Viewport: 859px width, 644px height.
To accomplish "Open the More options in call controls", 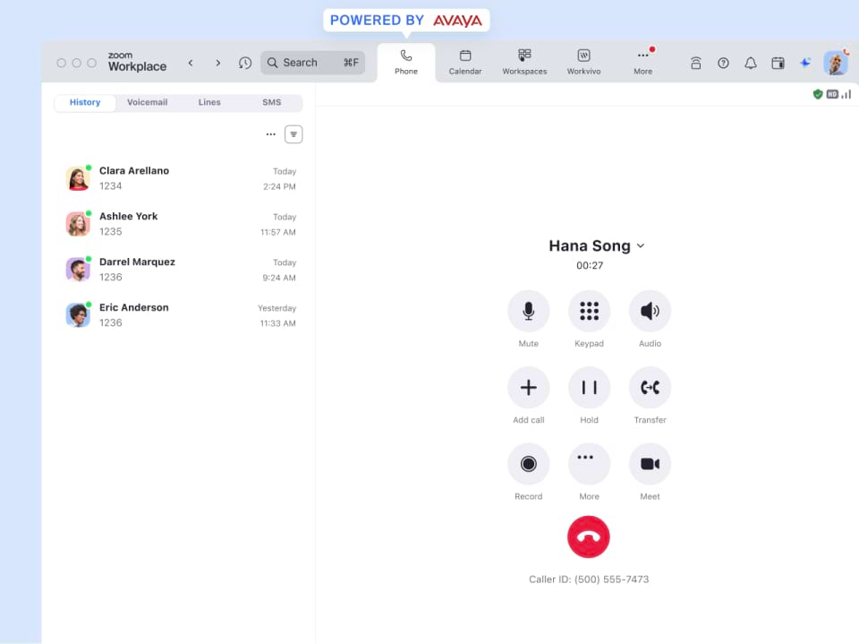I will coord(589,464).
